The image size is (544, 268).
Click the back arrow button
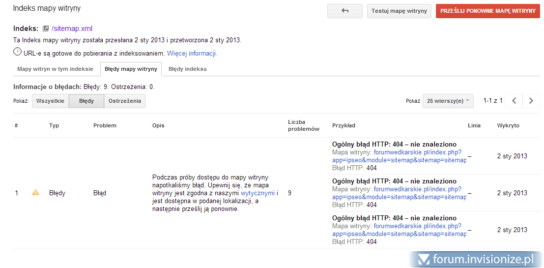click(344, 11)
